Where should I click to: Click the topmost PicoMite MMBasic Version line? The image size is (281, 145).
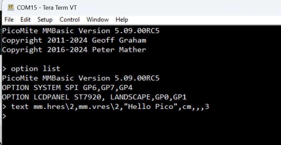[x=81, y=31]
